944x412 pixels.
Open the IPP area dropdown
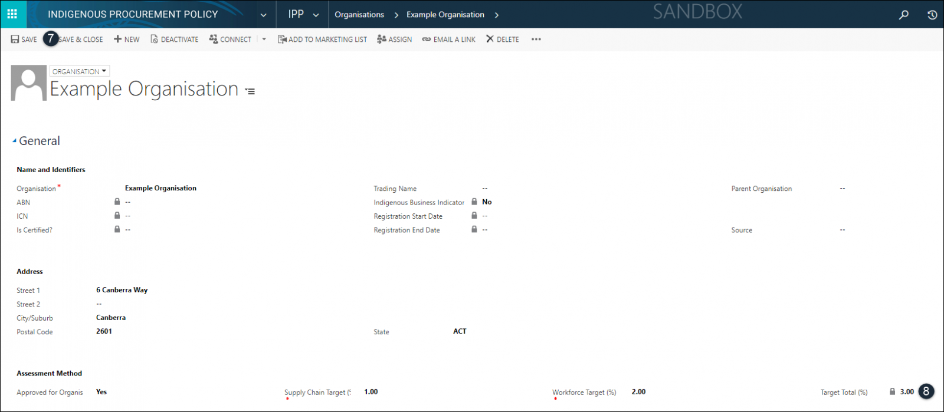coord(316,15)
